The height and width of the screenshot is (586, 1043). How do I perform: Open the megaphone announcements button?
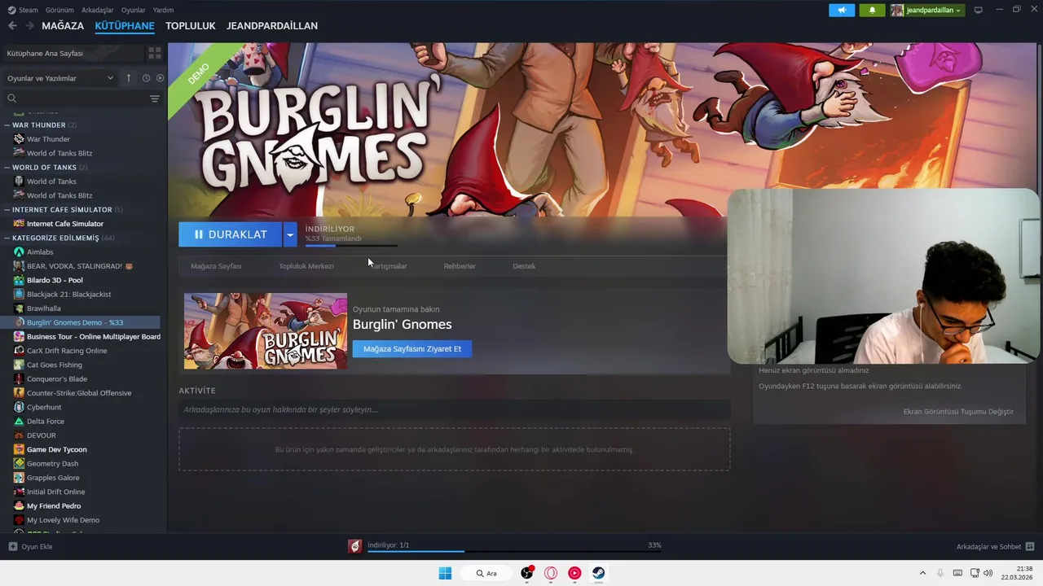(x=842, y=10)
